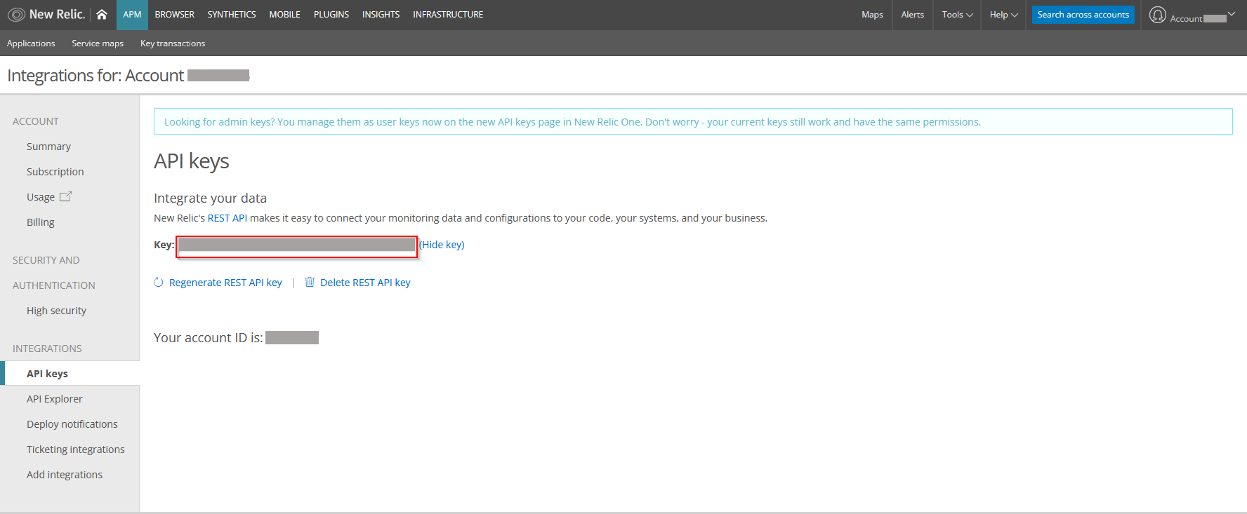1247x514 pixels.
Task: Click the admin keys notice banner
Action: pyautogui.click(x=693, y=121)
